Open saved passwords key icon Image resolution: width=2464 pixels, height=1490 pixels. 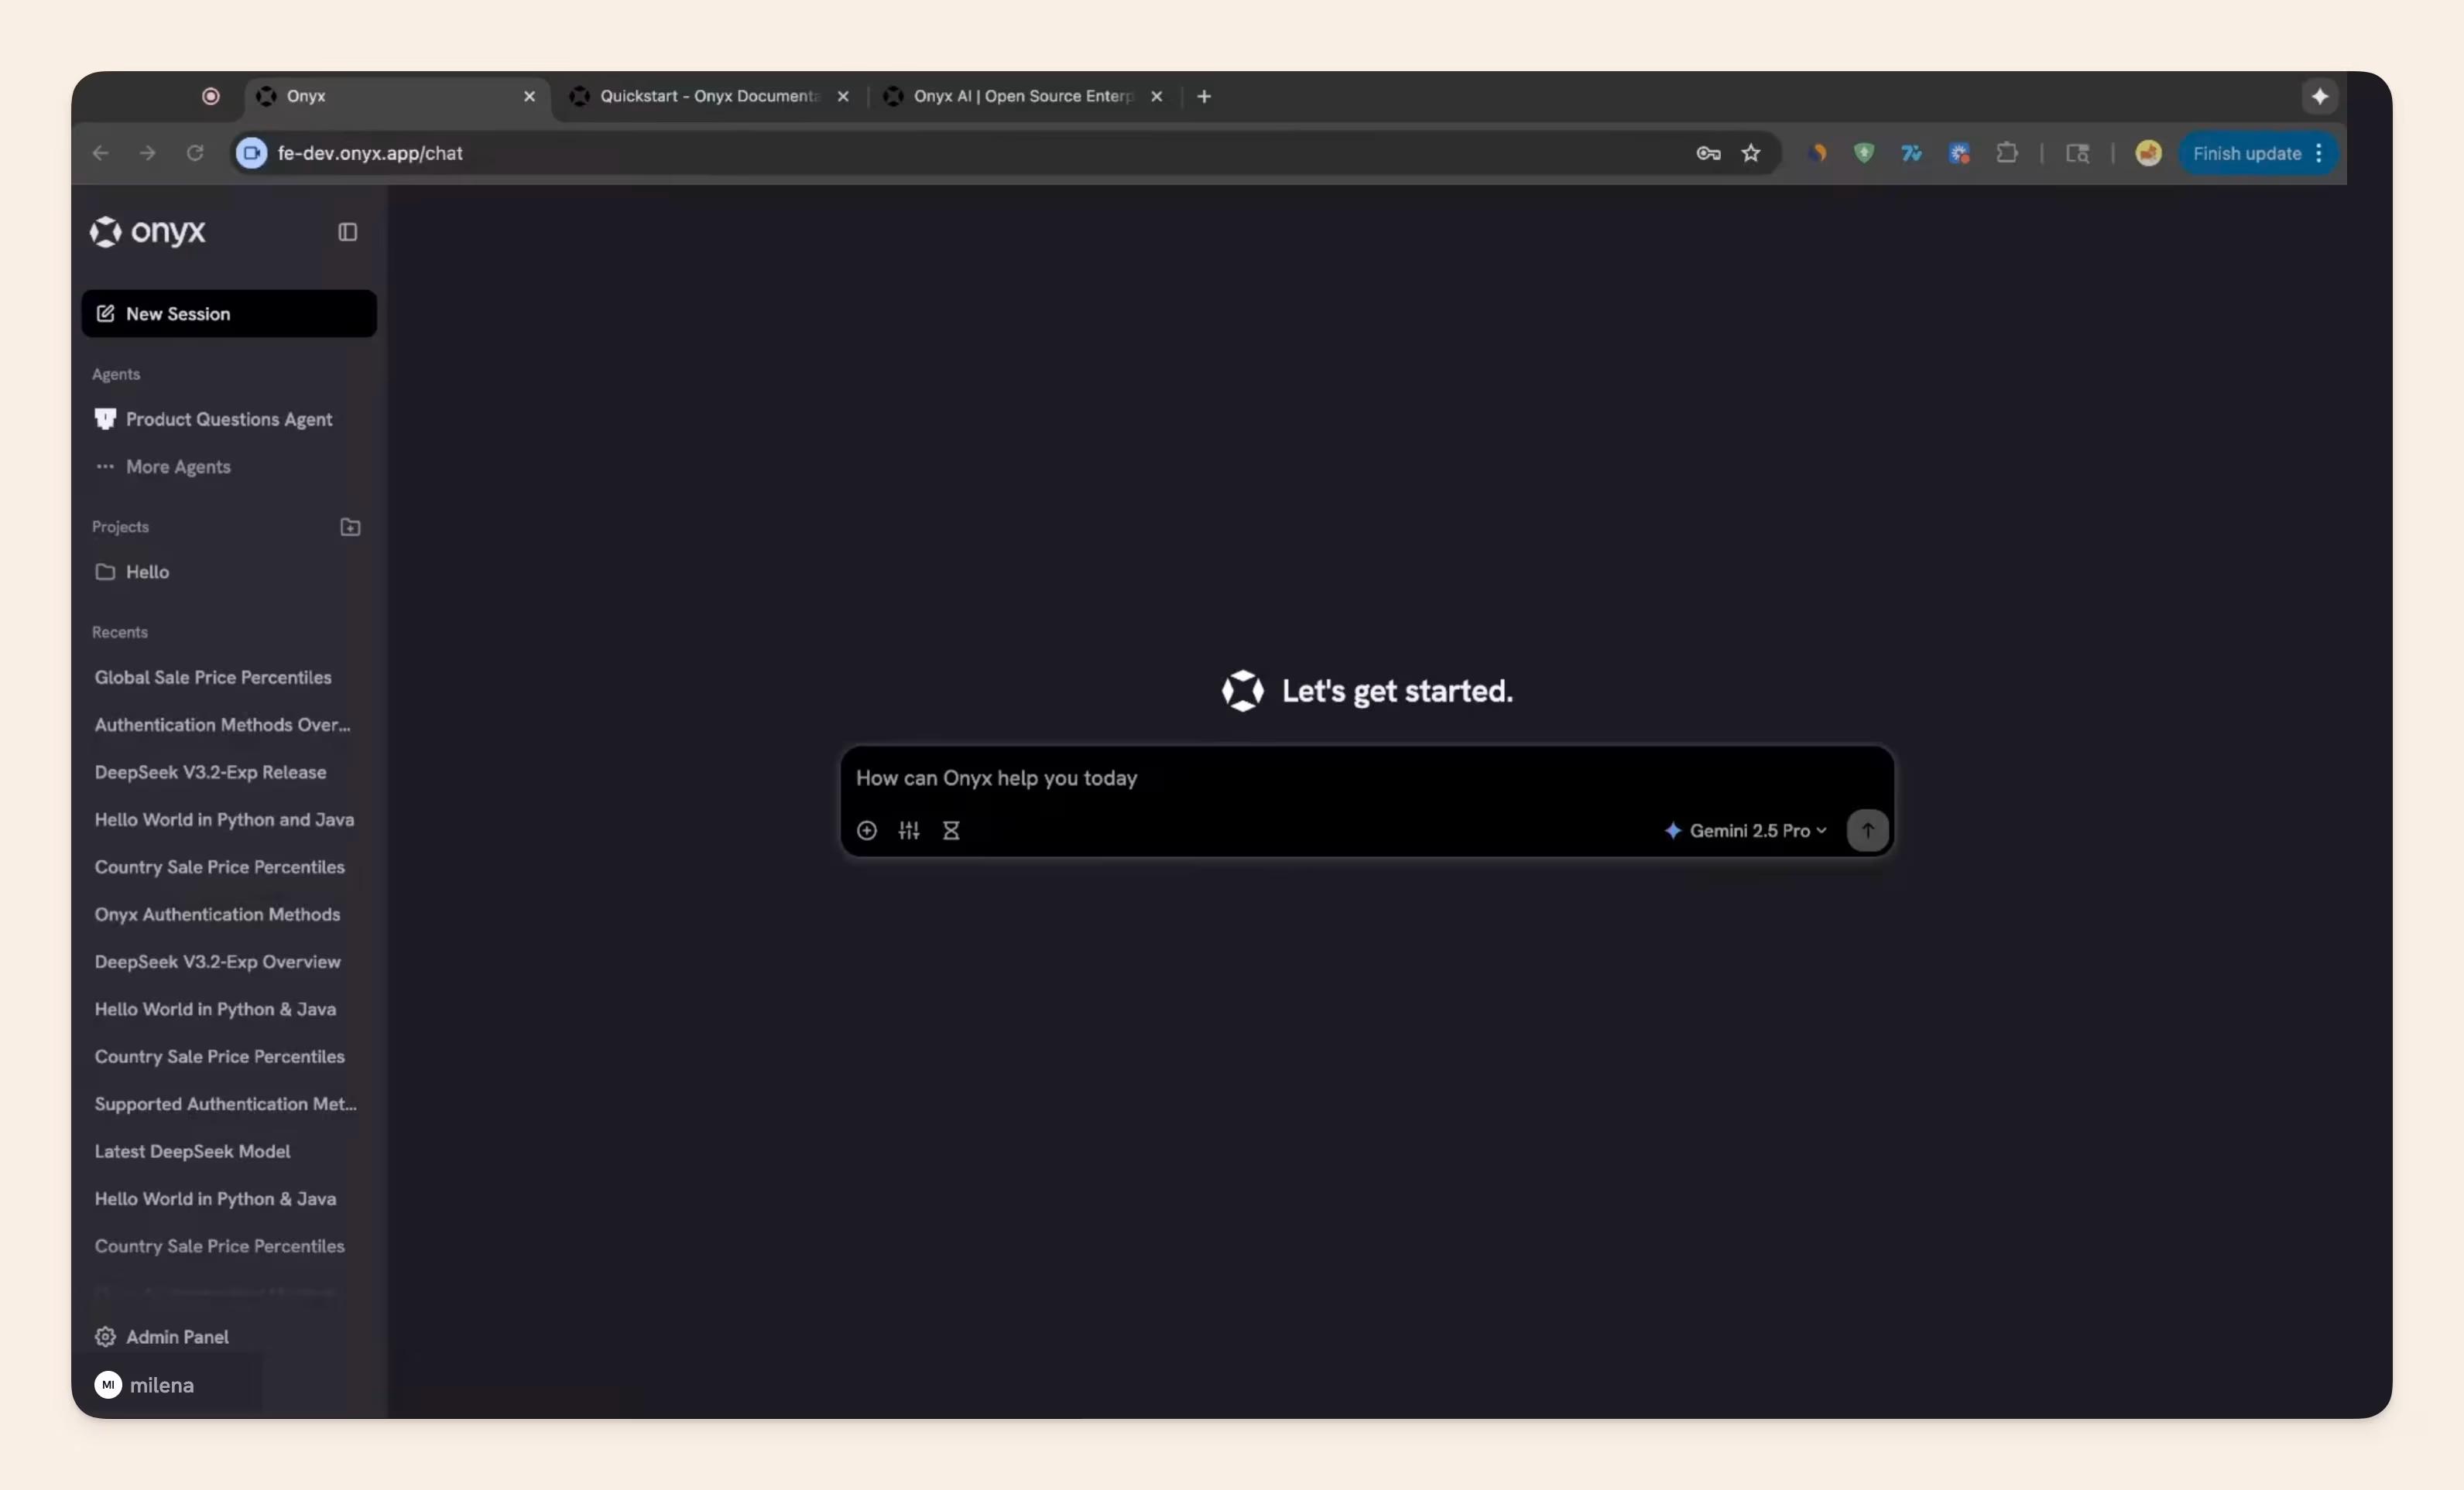coord(1708,153)
